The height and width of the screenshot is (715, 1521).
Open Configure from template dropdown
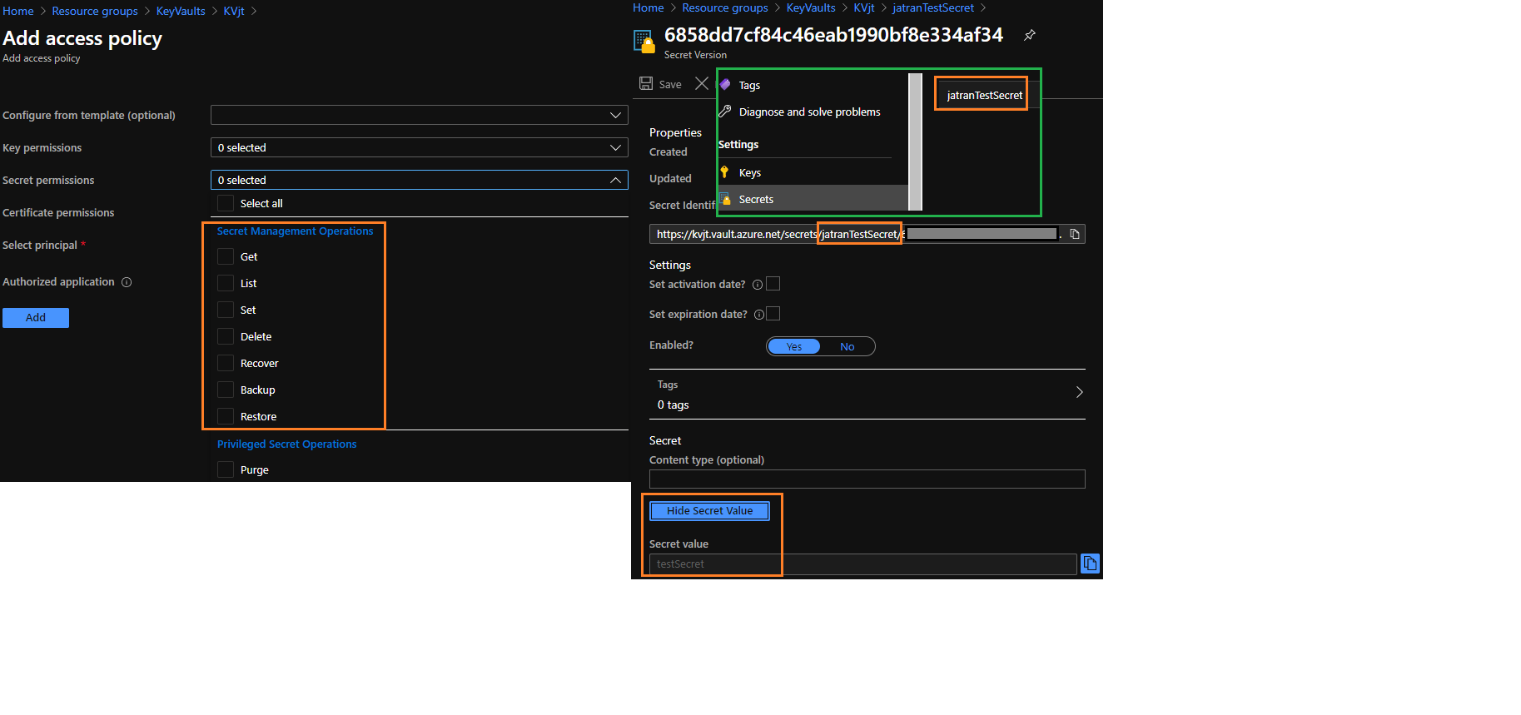tap(419, 115)
